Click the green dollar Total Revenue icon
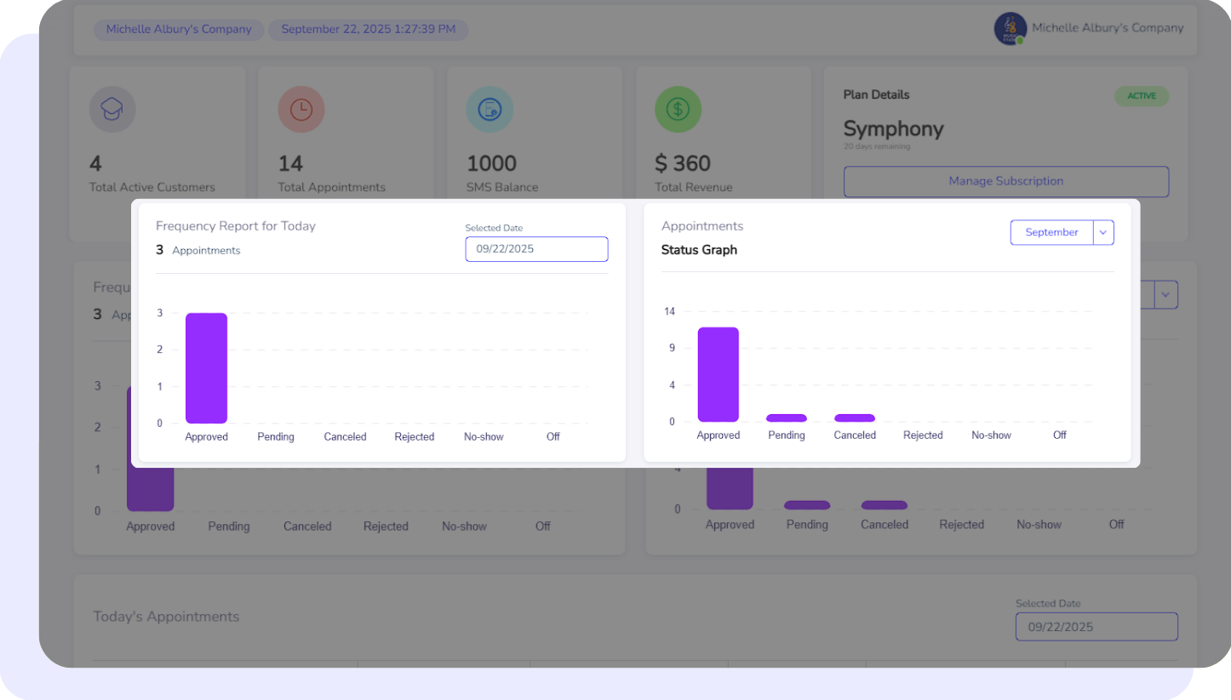Image resolution: width=1231 pixels, height=700 pixels. click(x=678, y=110)
